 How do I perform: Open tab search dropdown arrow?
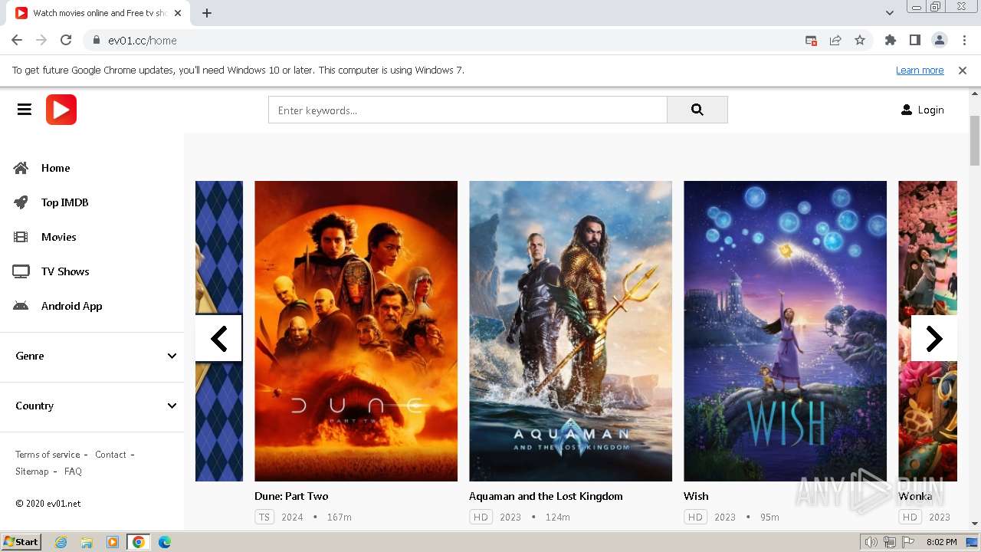(889, 12)
